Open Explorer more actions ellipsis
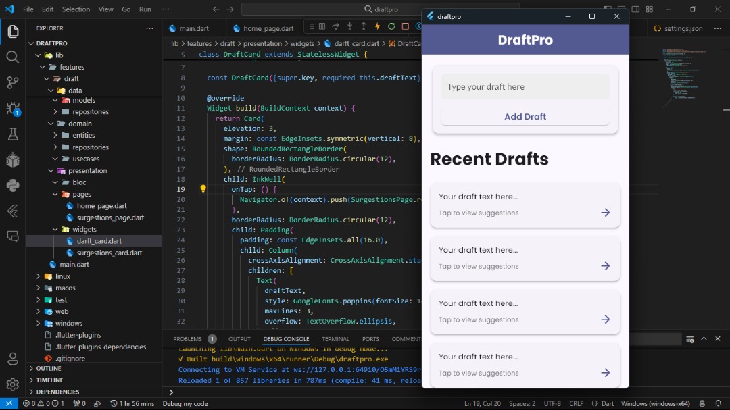Screen dimensions: 730x410 coord(149,28)
